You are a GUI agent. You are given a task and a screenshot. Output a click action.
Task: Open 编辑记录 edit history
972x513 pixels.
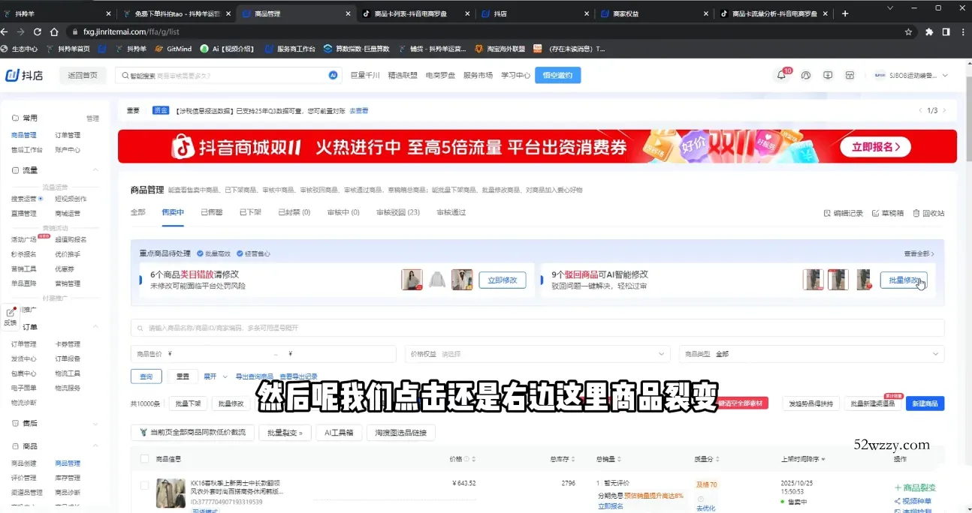tap(844, 213)
